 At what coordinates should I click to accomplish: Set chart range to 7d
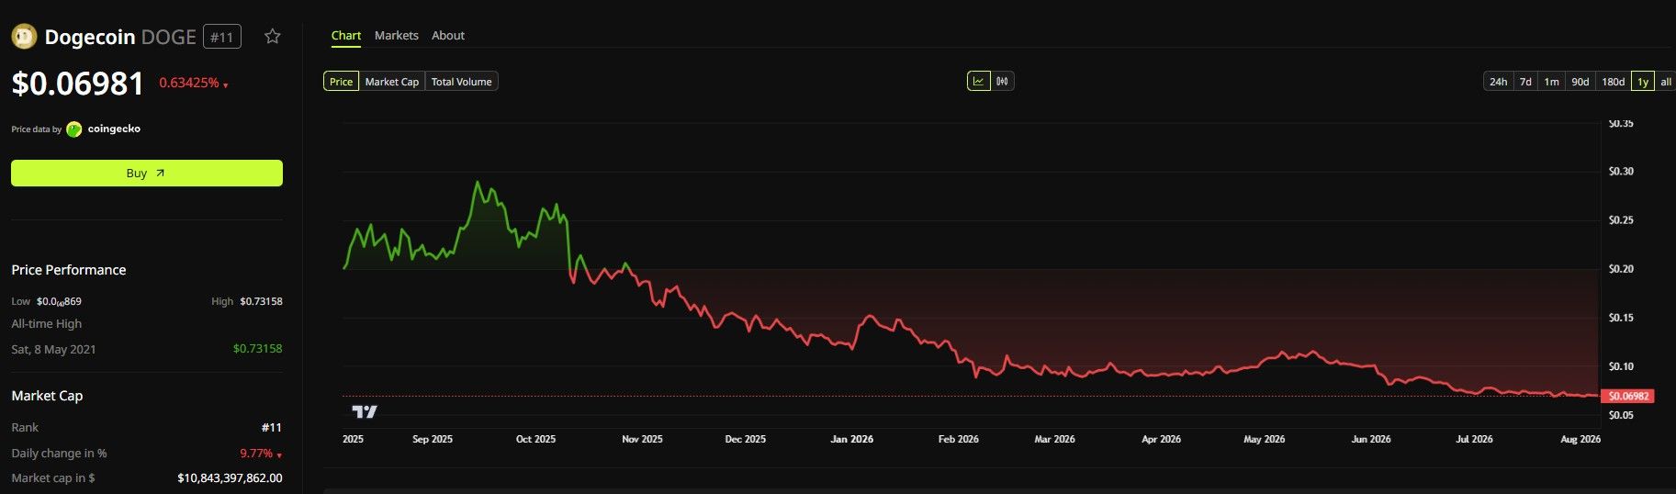coord(1525,82)
